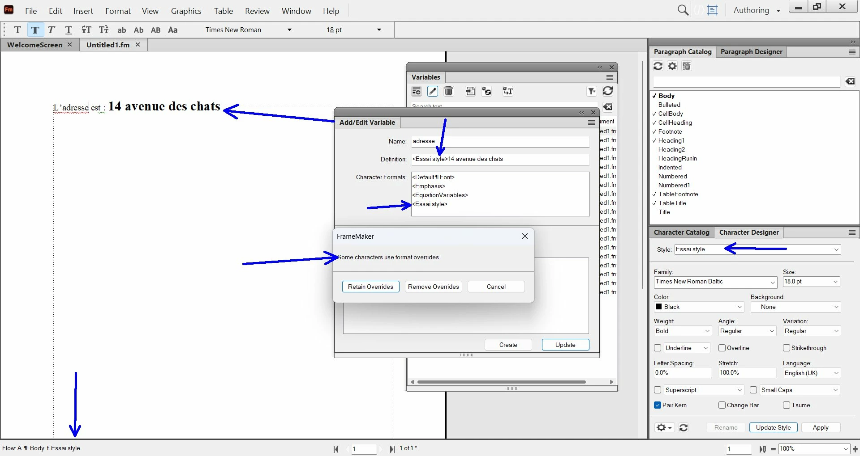The height and width of the screenshot is (456, 860).
Task: Open the Weight dropdown set to Bold
Action: pyautogui.click(x=708, y=331)
